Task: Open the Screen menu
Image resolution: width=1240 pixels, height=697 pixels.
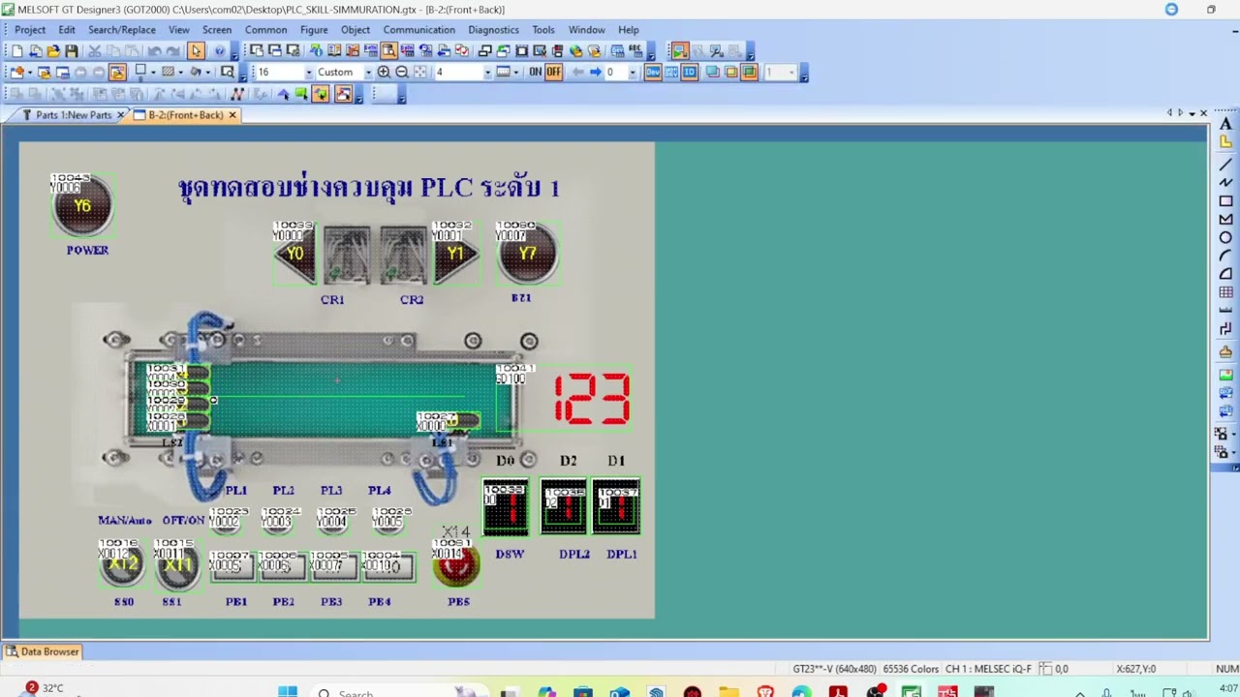Action: click(217, 29)
